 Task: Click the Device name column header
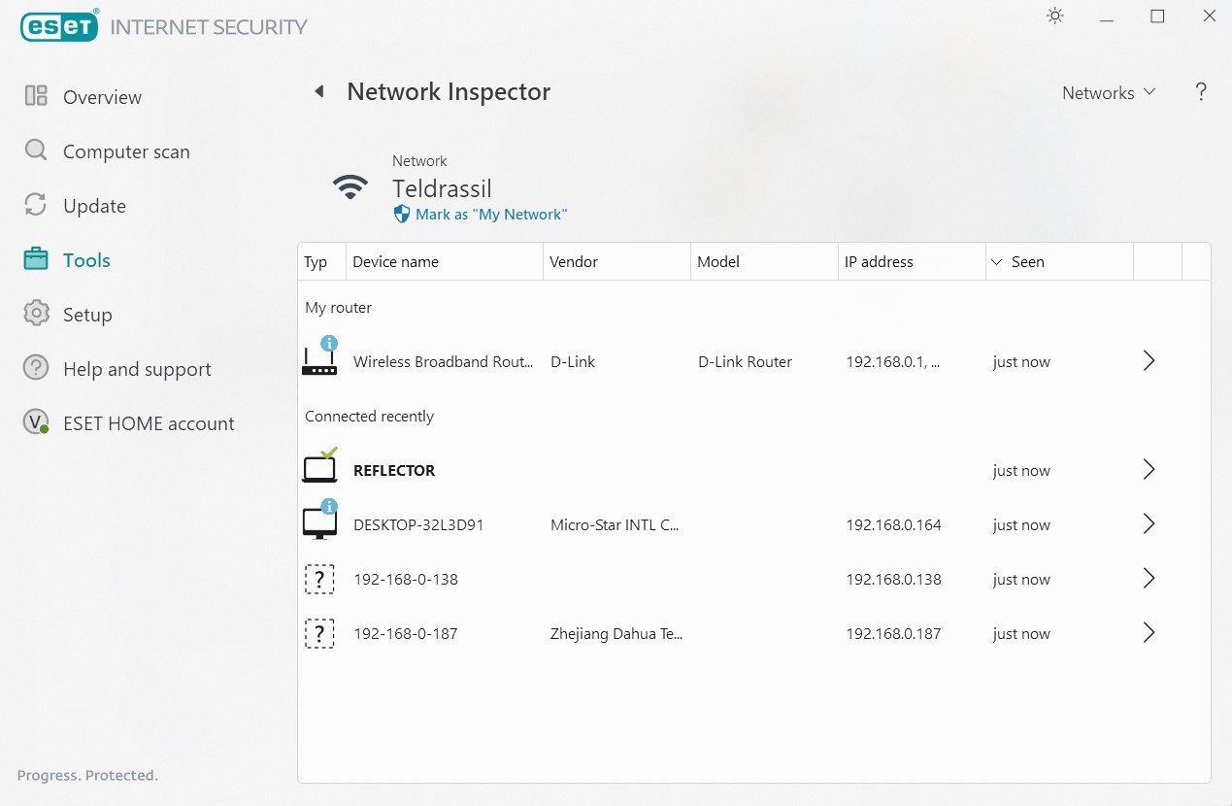pyautogui.click(x=445, y=261)
